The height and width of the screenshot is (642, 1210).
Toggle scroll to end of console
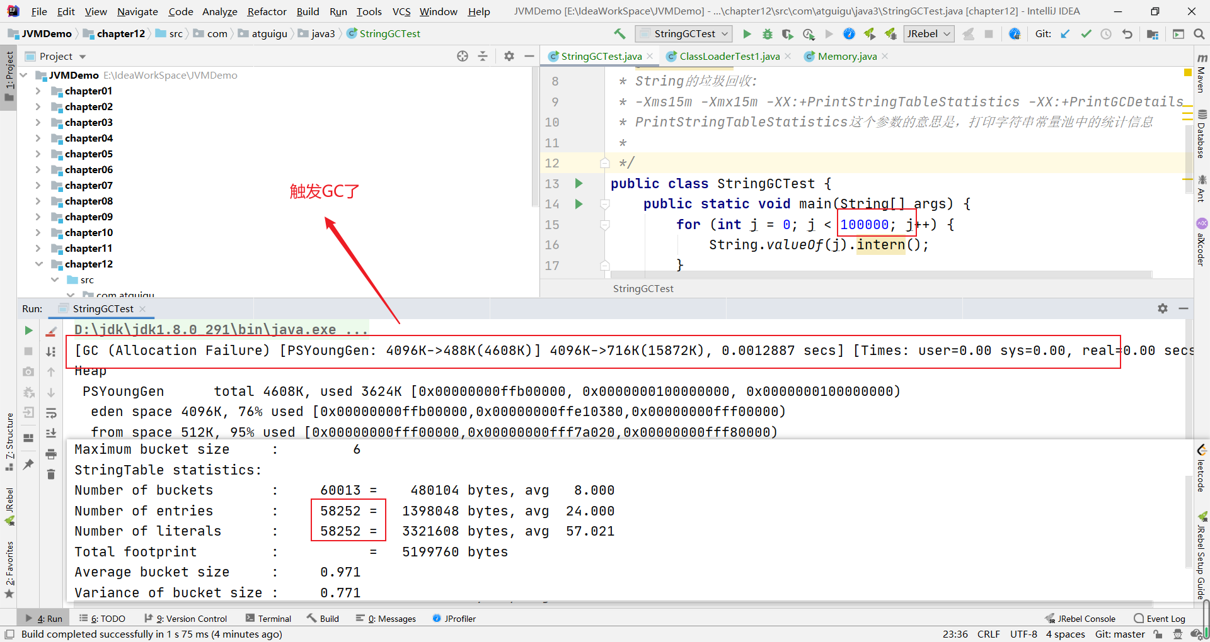51,433
